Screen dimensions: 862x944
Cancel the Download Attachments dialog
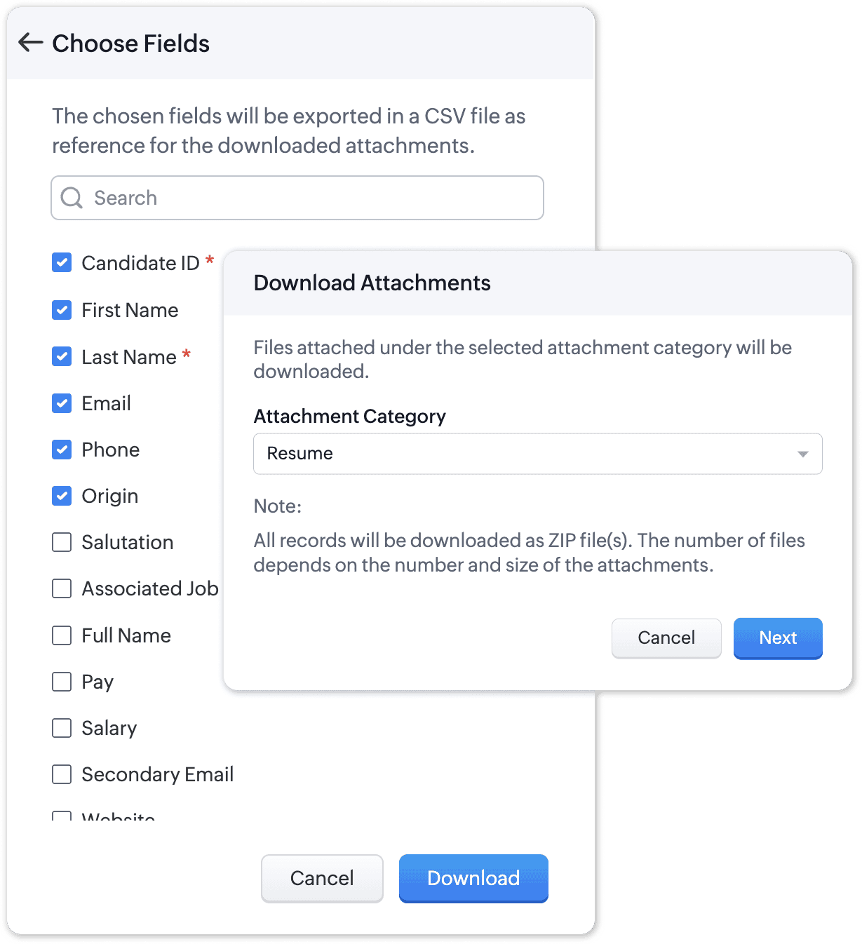click(666, 638)
